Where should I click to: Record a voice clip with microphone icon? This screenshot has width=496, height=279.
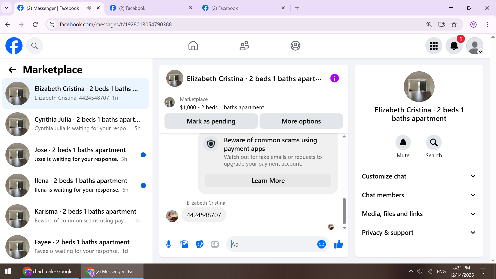pyautogui.click(x=169, y=244)
